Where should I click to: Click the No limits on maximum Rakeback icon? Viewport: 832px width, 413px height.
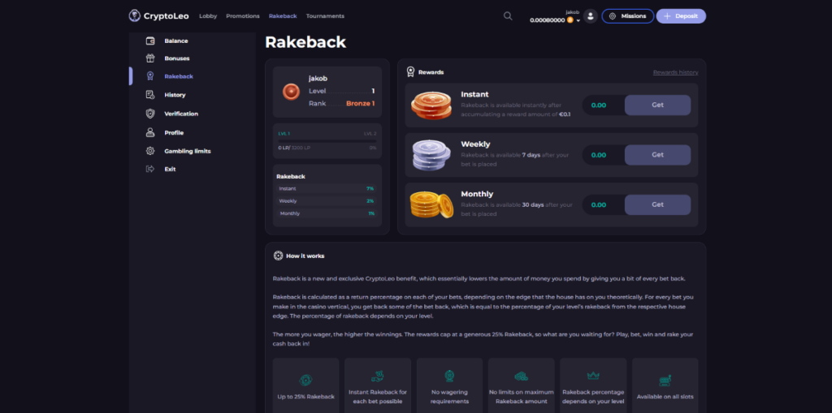click(521, 376)
